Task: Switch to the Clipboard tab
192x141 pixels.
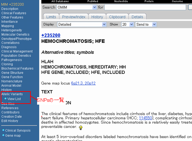Action: pyautogui.click(x=117, y=17)
